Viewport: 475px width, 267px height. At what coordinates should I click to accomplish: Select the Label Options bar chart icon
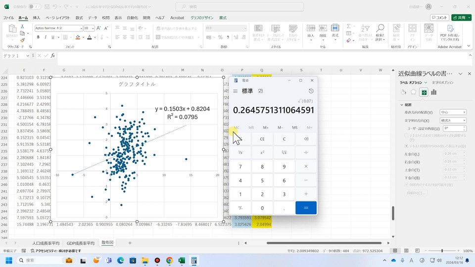pyautogui.click(x=434, y=92)
